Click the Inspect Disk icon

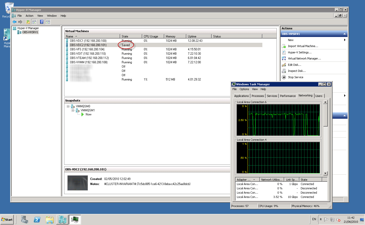pos(284,71)
